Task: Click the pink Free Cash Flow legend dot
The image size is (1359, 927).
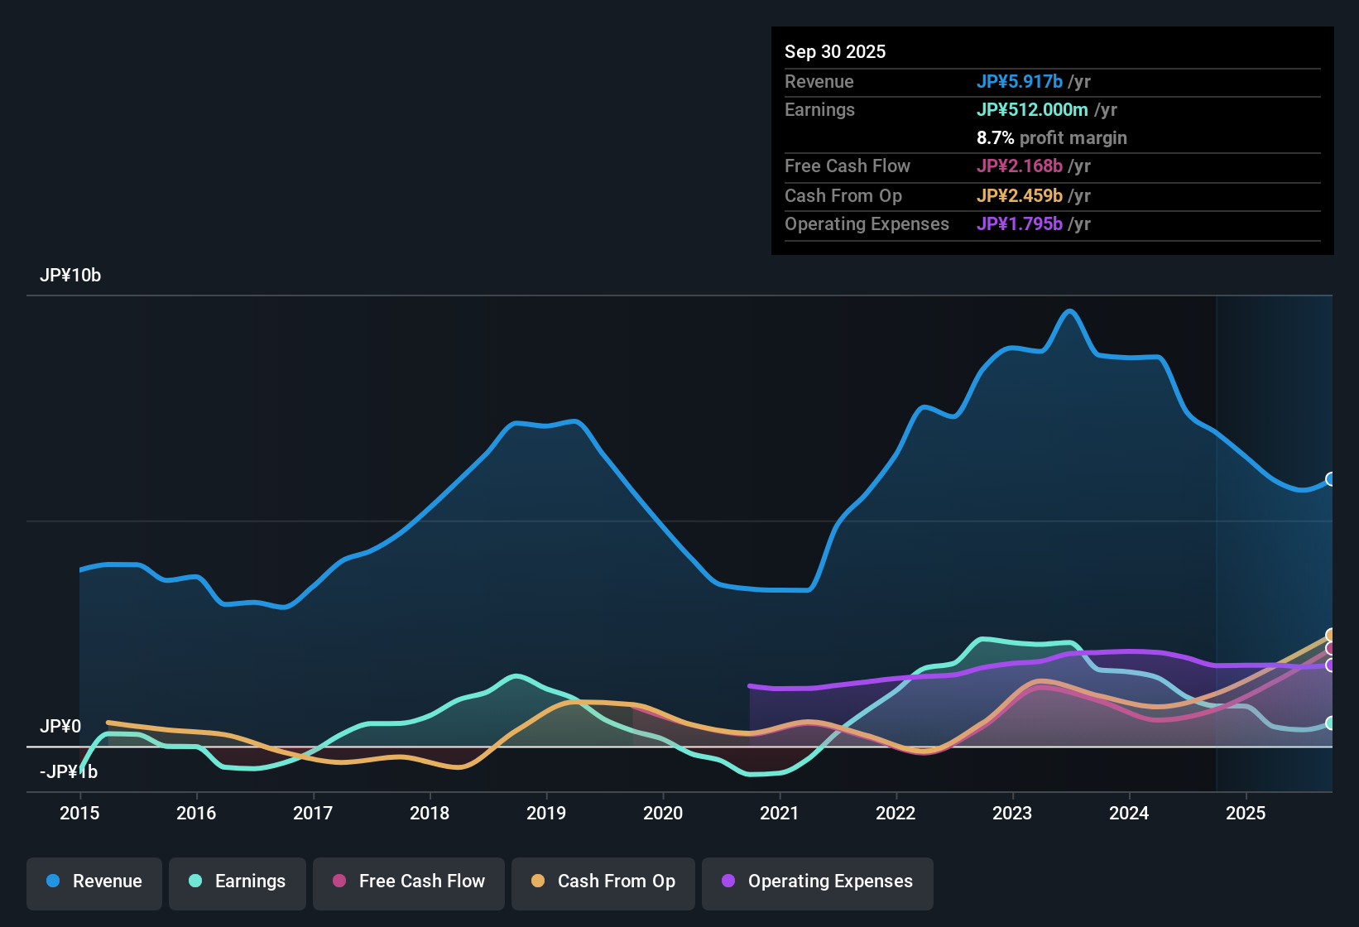Action: 339,881
